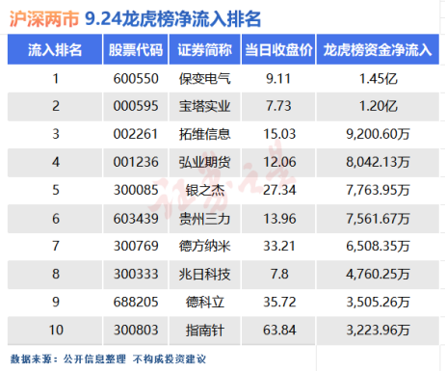
Task: Select stock name 弘业期货
Action: click(205, 162)
